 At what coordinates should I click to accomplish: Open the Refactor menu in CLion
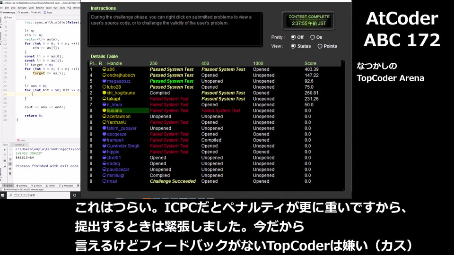(x=40, y=8)
